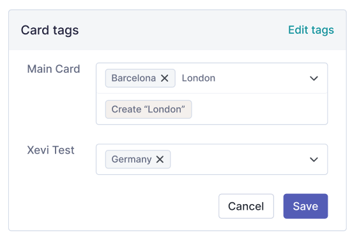
Task: Click the Xevi Test field label
Action: point(50,150)
